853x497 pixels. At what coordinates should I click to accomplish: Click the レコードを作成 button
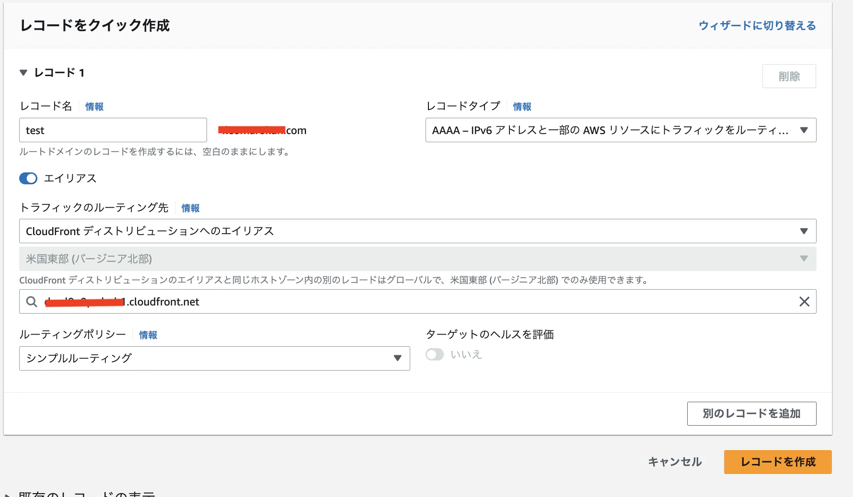tap(777, 462)
